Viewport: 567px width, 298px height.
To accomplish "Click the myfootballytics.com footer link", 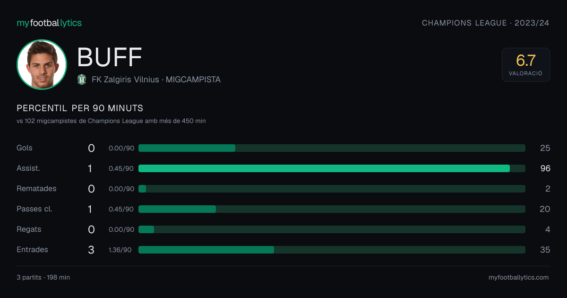I will point(518,278).
